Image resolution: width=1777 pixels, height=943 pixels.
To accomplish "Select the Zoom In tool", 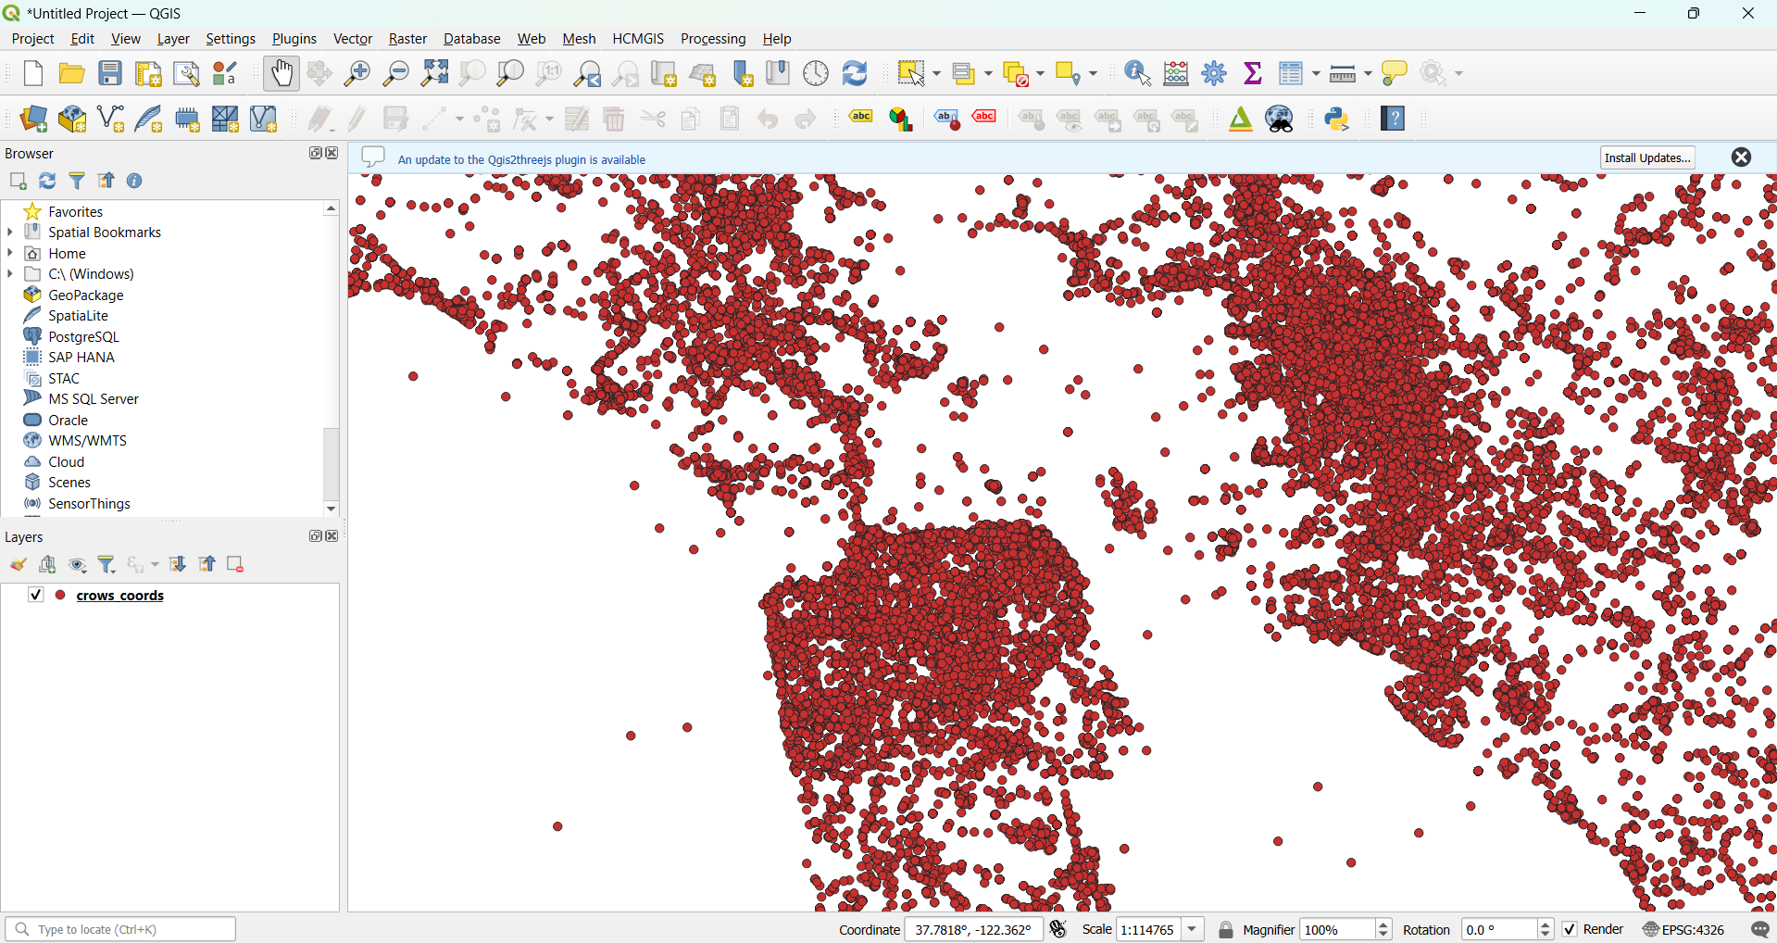I will click(357, 73).
